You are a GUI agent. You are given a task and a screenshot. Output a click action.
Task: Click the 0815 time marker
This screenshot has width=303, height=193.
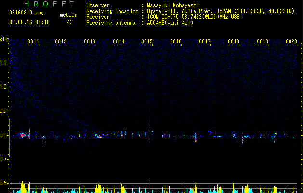[x=147, y=41]
